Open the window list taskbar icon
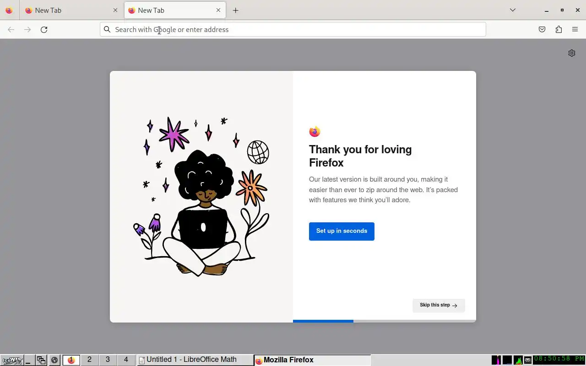Screen dimensions: 586x366 coord(41,361)
